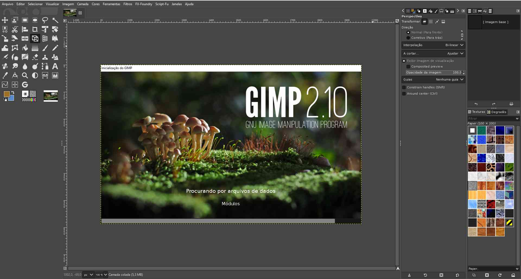Viewport: 521px width, 279px height.
Task: Open the unit px dropdown
Action: [88, 275]
